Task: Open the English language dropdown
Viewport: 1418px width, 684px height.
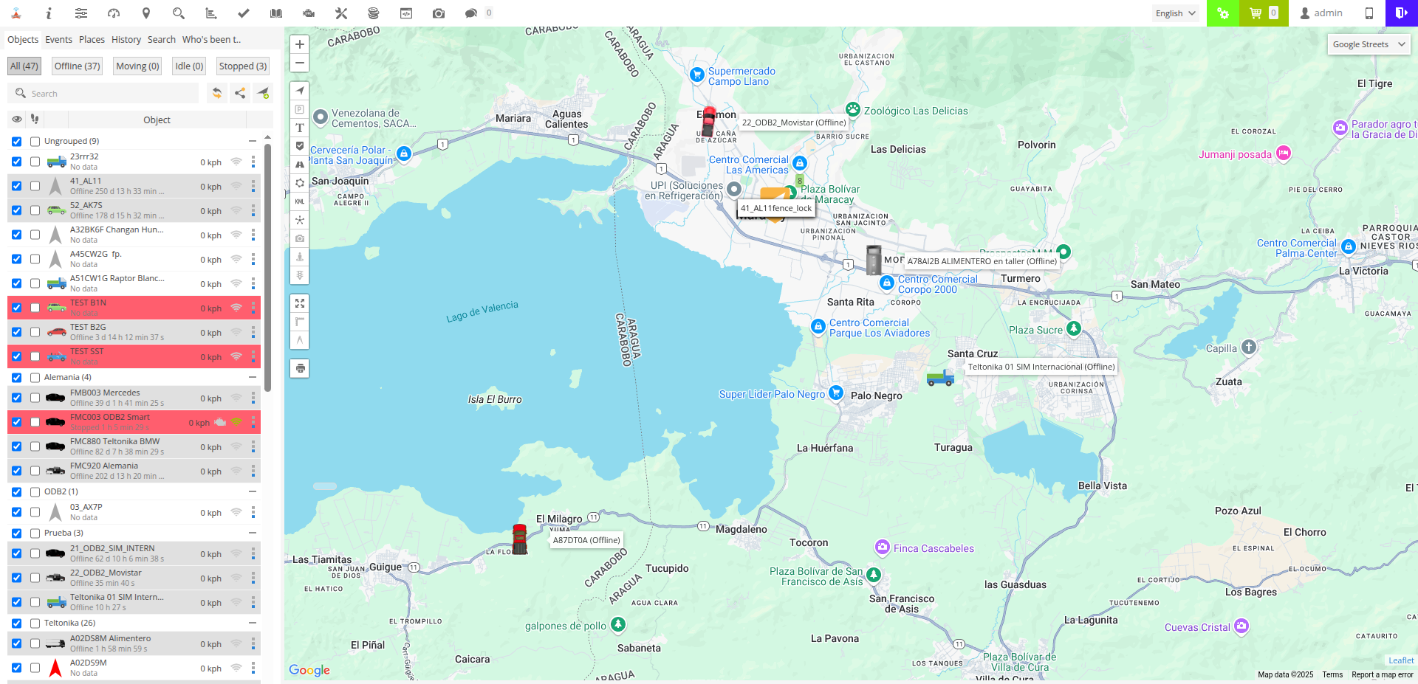Action: [1175, 13]
